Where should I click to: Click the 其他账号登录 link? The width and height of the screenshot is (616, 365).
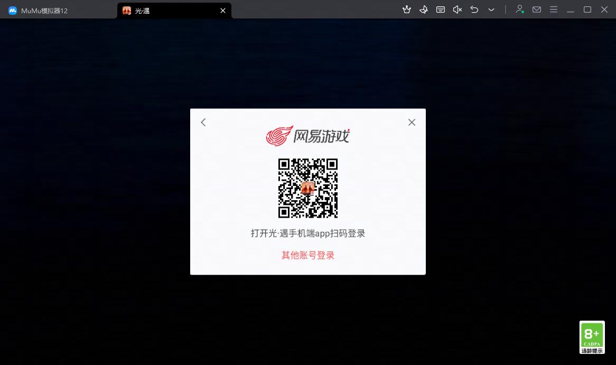tap(308, 255)
